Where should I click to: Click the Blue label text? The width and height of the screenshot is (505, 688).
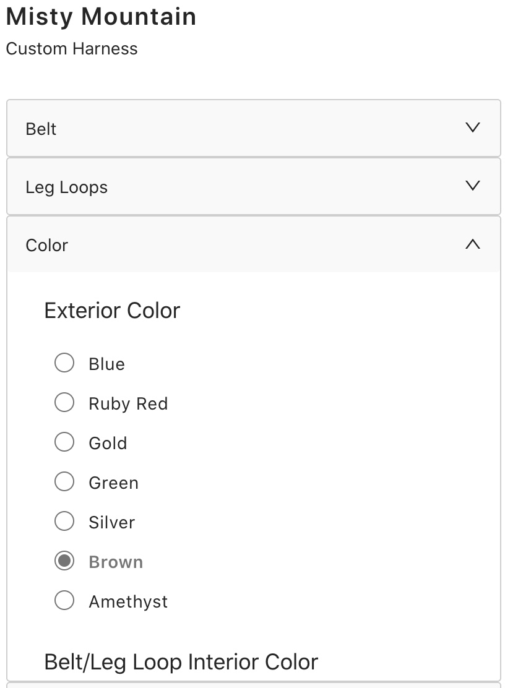pos(106,364)
